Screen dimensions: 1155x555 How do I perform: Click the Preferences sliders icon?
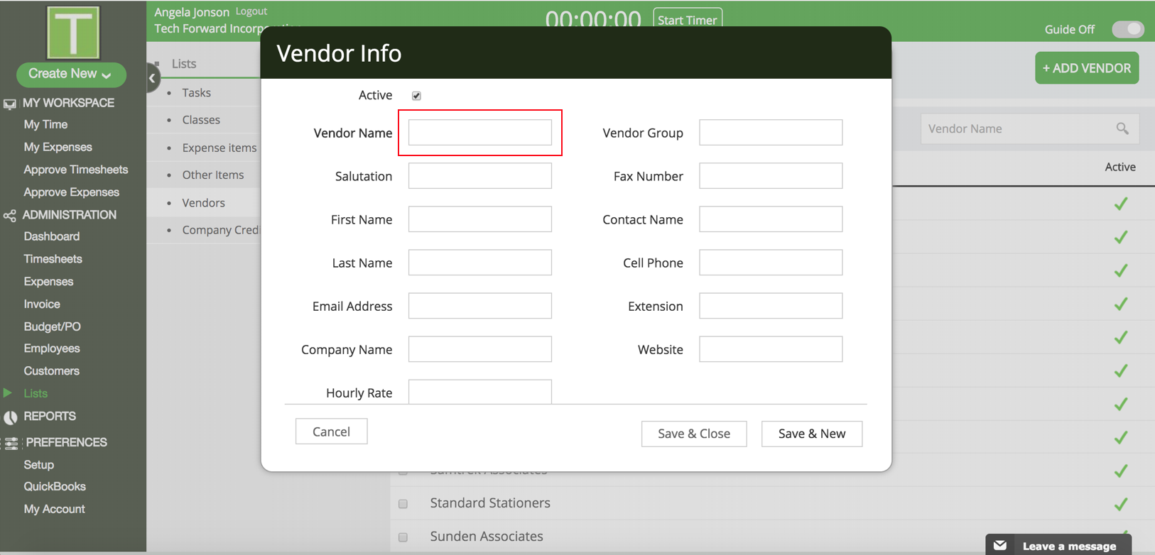11,443
